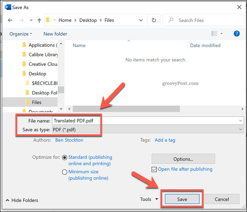Image resolution: width=247 pixels, height=212 pixels.
Task: Click tree scrollbar down arrow
Action: (61, 109)
